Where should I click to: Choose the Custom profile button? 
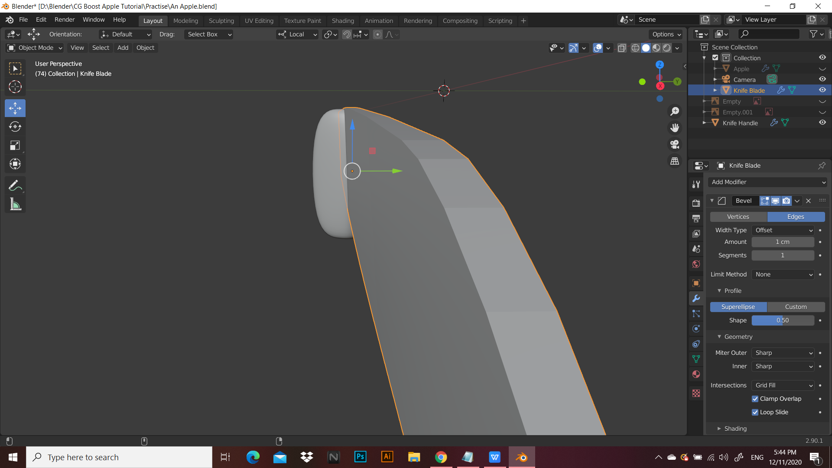click(796, 307)
